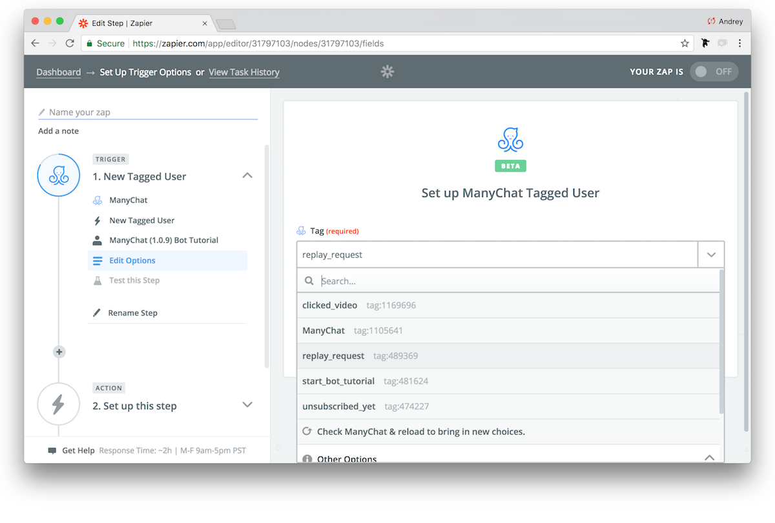Open the New Tagged User sub-step

(142, 220)
